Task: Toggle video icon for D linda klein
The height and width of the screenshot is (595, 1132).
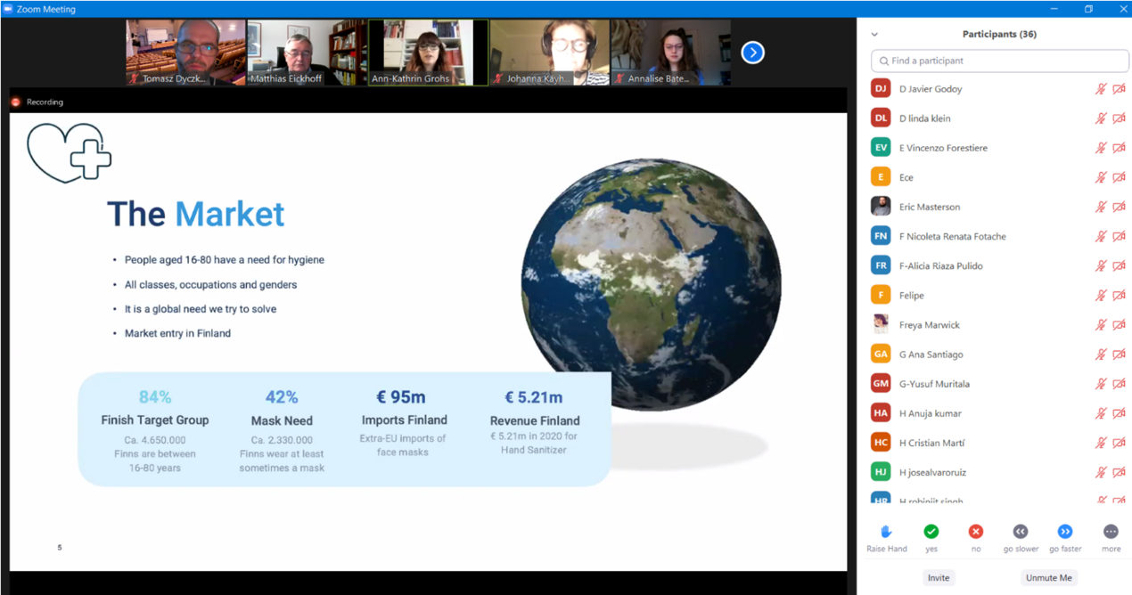Action: click(x=1119, y=118)
